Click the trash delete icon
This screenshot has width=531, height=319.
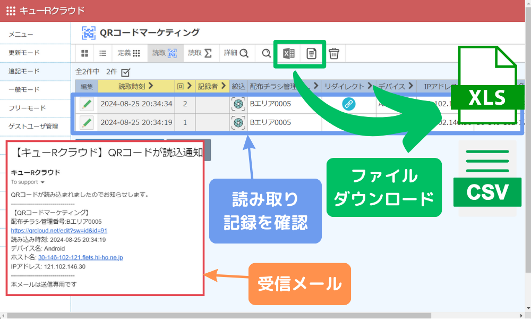coord(334,53)
